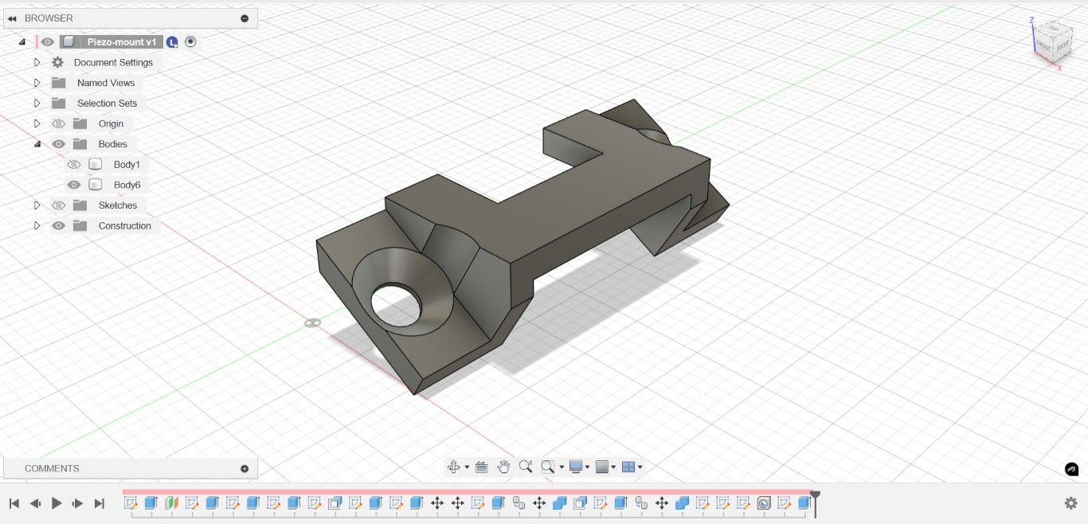Image resolution: width=1088 pixels, height=524 pixels.
Task: Click the Zoom Window tool icon
Action: point(548,467)
